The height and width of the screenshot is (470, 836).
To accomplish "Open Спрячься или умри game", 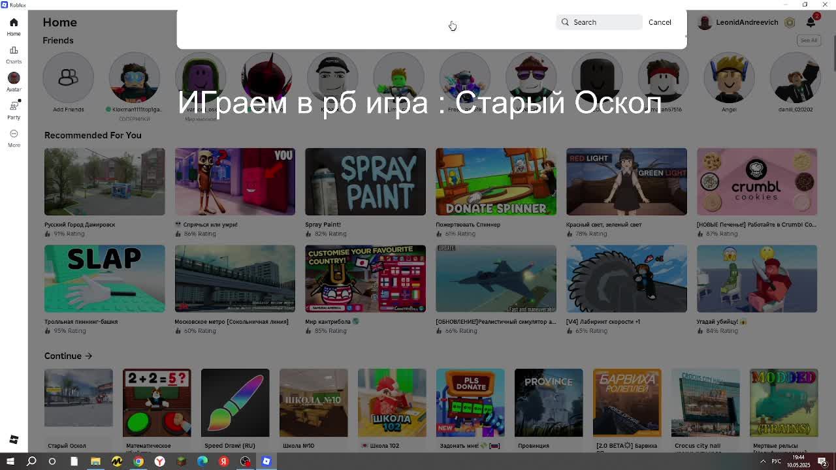I will [x=234, y=181].
